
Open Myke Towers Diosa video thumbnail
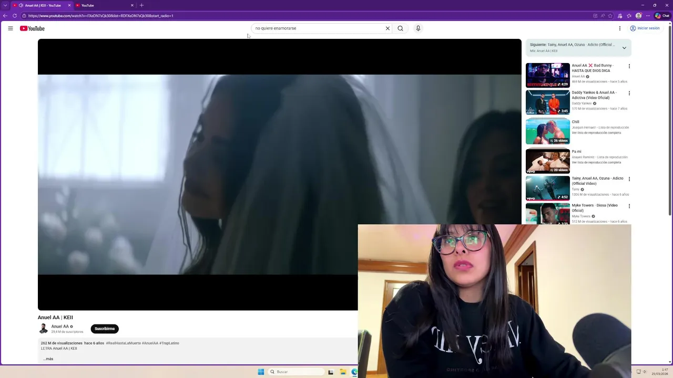click(547, 214)
